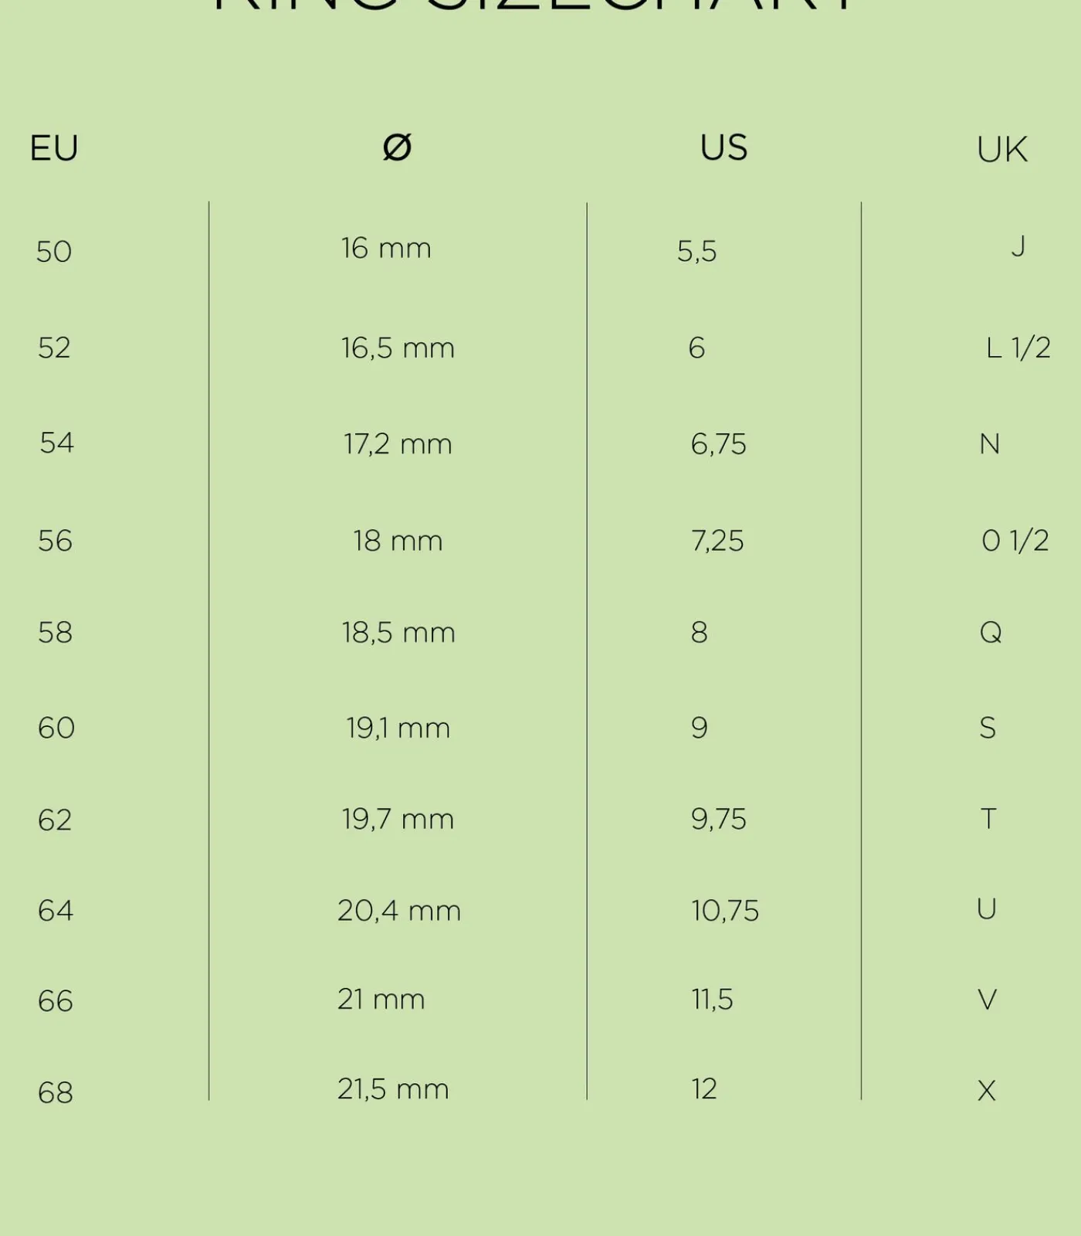Click the EU column header
This screenshot has width=1081, height=1236.
coord(54,148)
